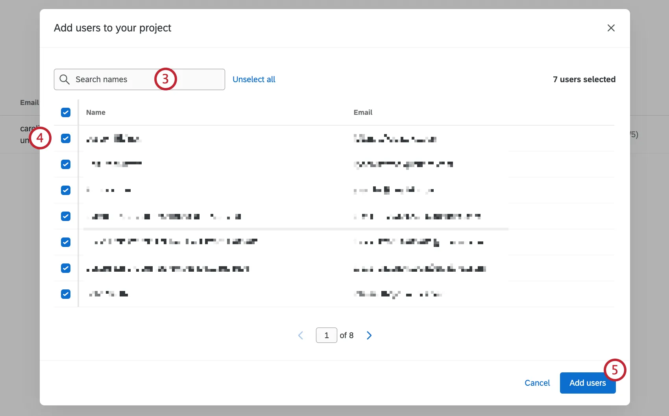
Task: Go to the next page of users
Action: pos(369,335)
